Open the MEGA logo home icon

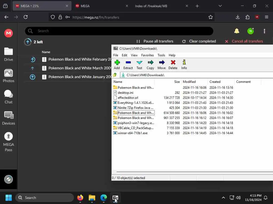9,33
